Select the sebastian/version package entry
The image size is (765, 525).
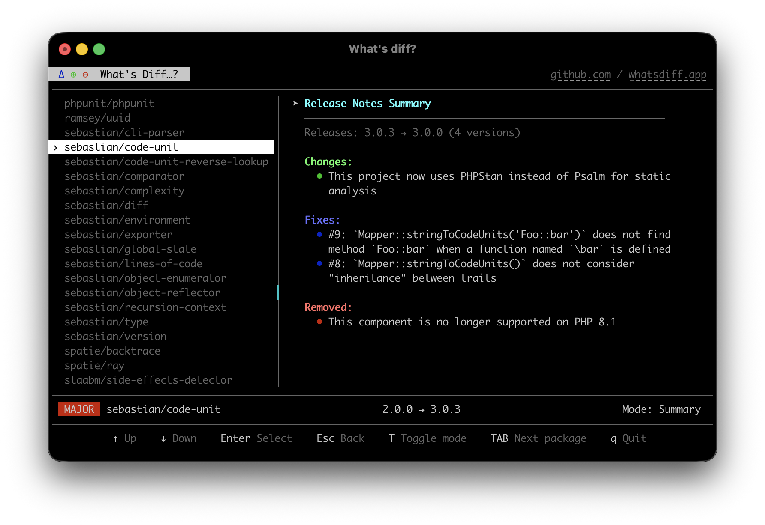tap(115, 336)
